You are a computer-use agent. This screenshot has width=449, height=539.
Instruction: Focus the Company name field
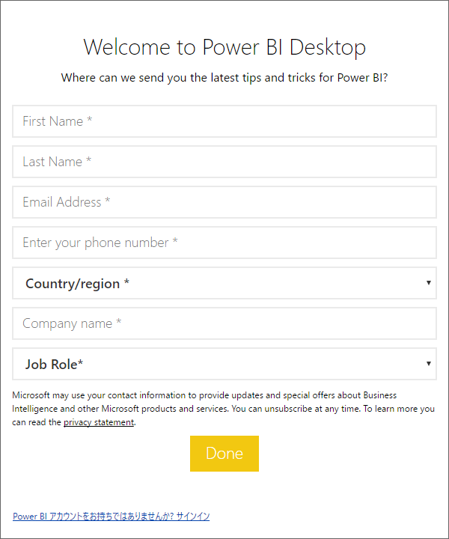[x=224, y=323]
